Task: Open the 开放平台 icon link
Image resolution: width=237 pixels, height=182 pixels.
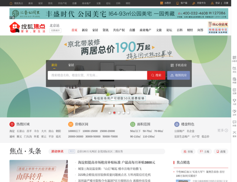Action: pyautogui.click(x=194, y=3)
